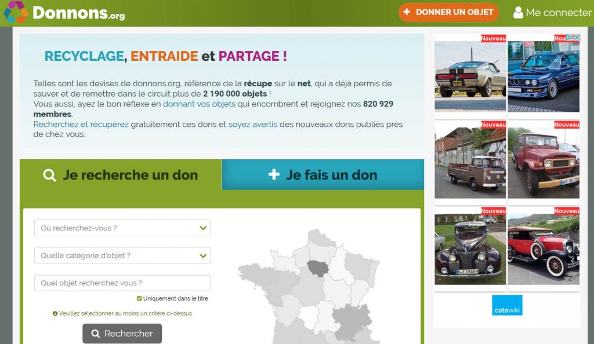Click the plus icon in DONNER UN OBJET
Viewport: 594px width, 344px height.
coord(407,12)
